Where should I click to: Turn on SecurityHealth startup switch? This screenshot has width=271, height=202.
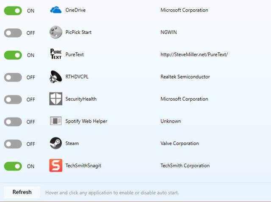click(13, 99)
